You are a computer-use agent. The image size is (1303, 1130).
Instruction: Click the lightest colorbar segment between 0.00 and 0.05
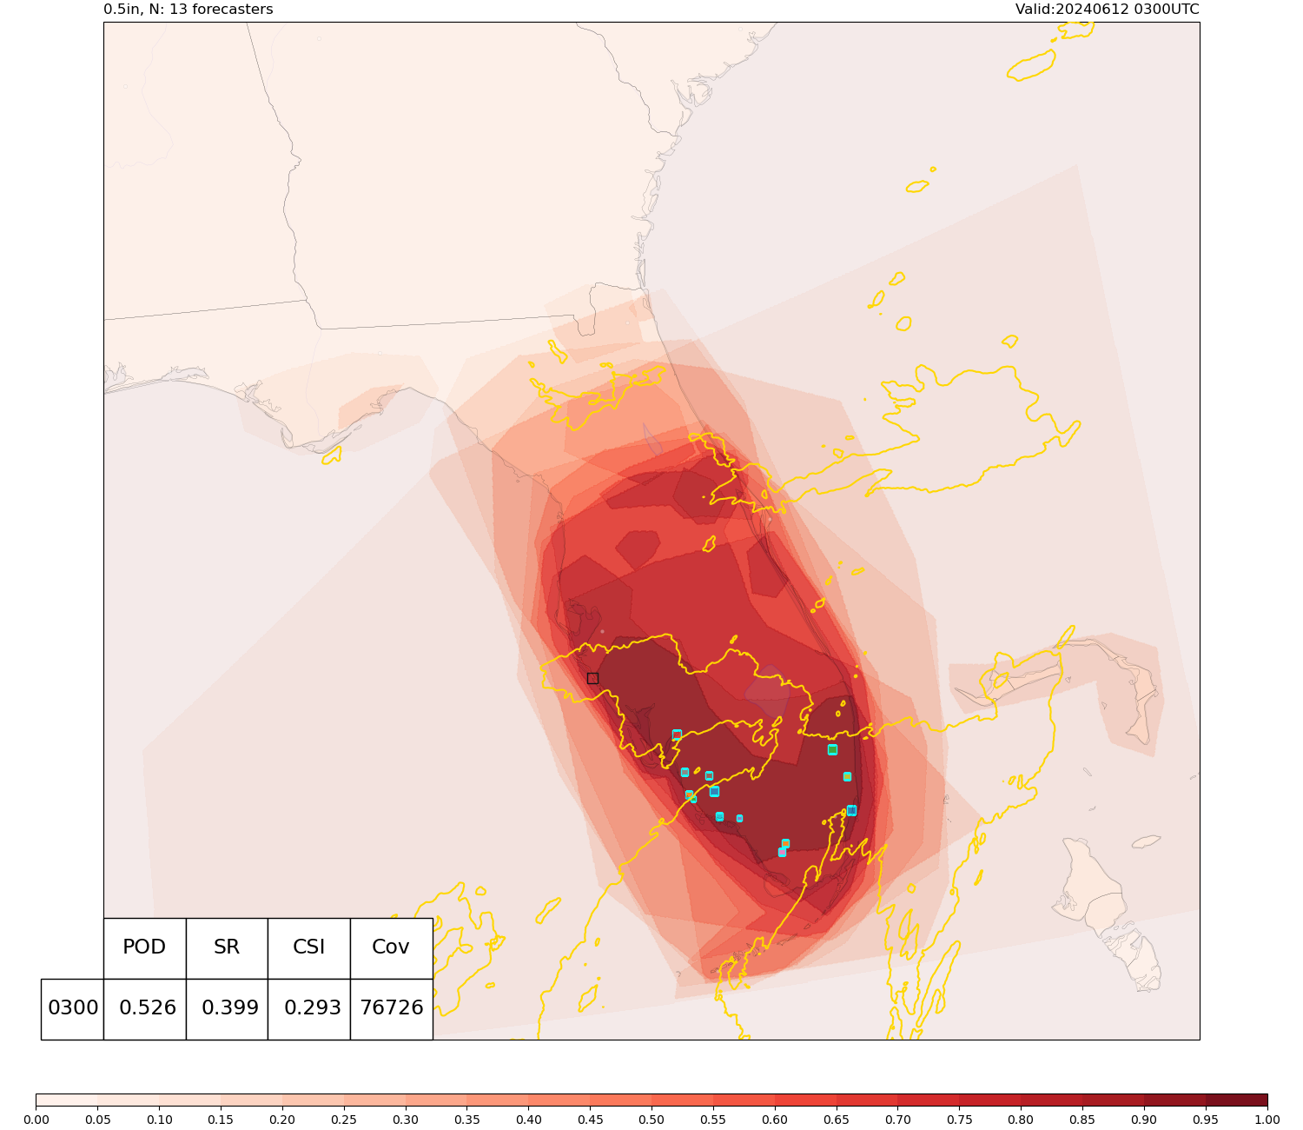[67, 1100]
